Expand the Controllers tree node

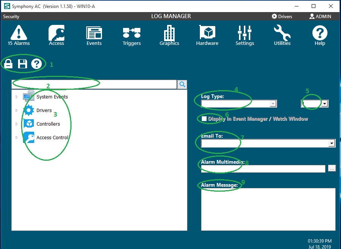click(17, 124)
